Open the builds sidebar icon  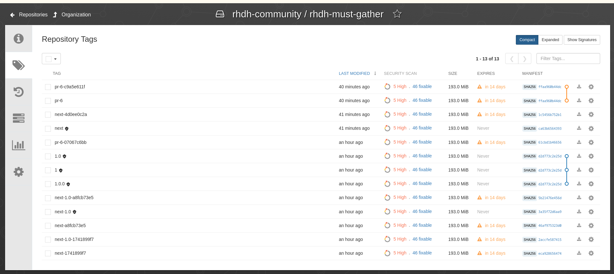19,118
